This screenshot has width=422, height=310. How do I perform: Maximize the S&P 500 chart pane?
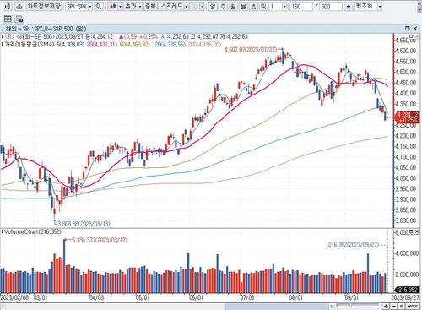407,29
